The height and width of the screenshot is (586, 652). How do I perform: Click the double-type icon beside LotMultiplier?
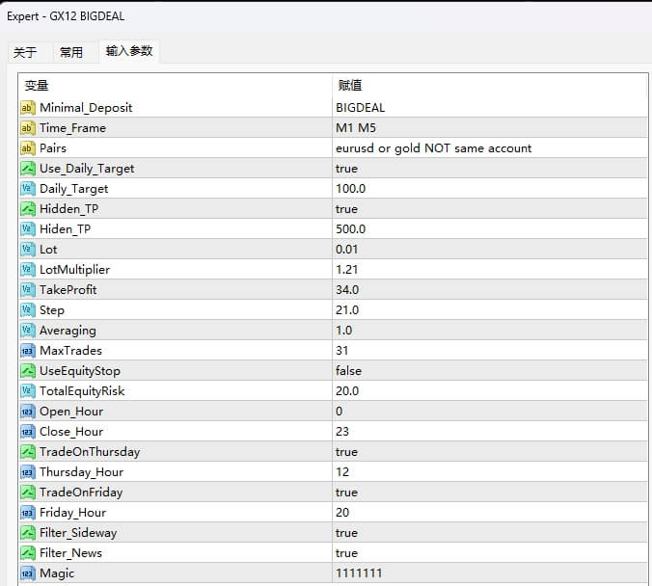click(x=27, y=270)
